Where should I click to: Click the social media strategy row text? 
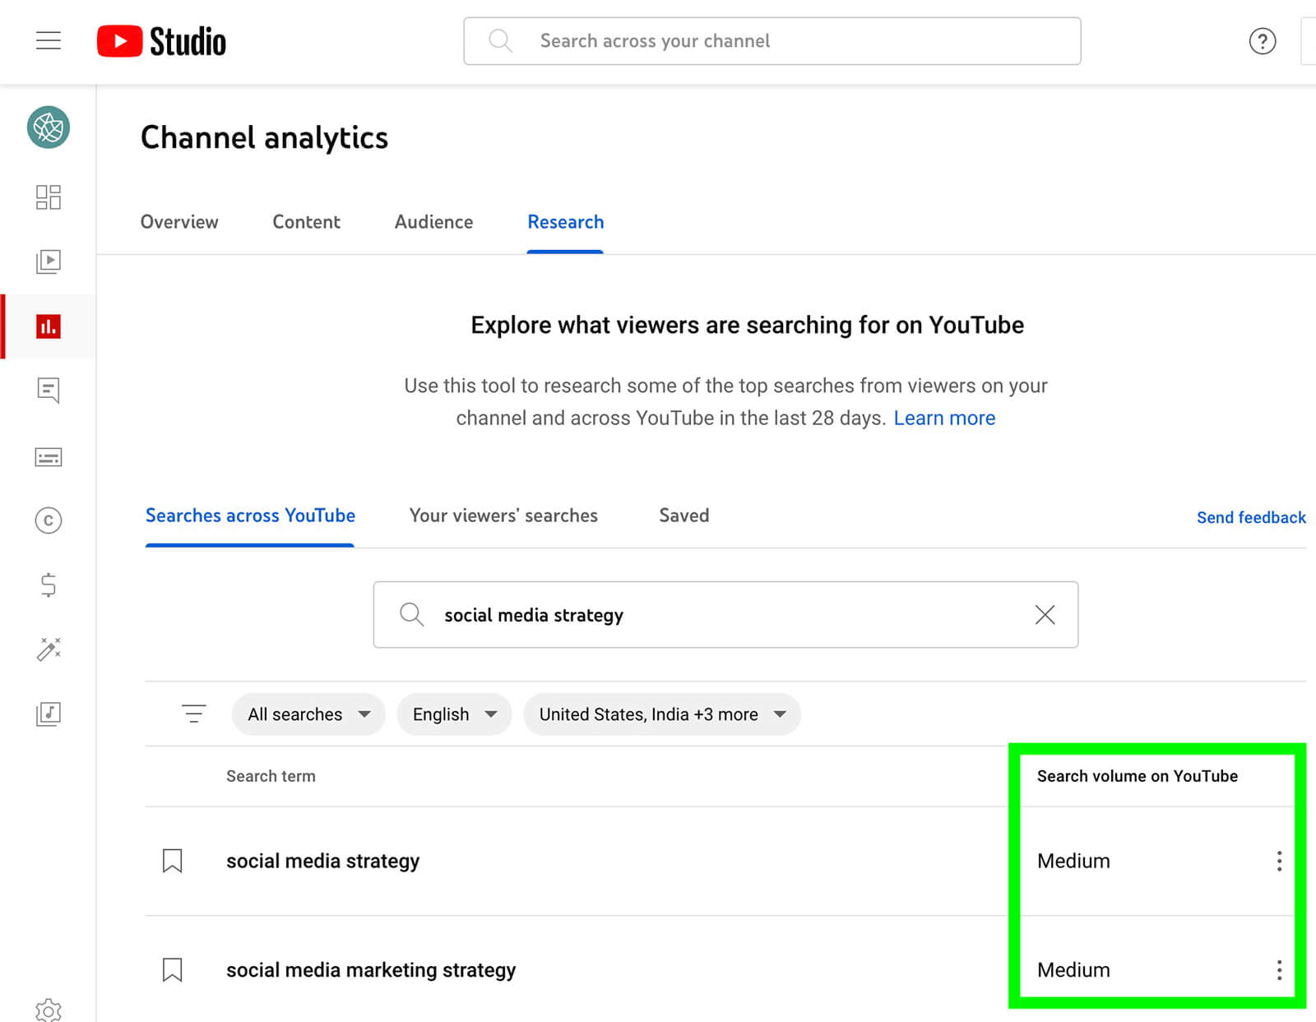click(x=322, y=861)
